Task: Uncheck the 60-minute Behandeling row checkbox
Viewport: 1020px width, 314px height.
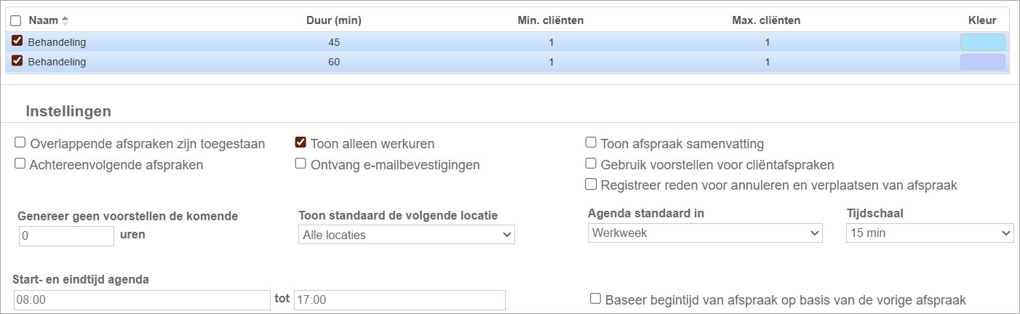Action: (17, 61)
